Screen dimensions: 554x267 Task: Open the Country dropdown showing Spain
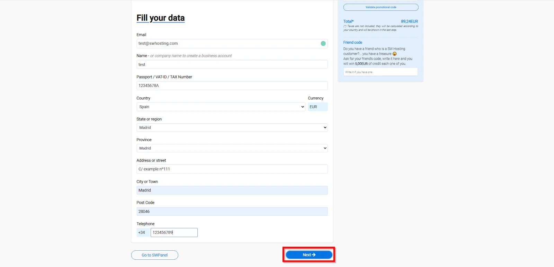[221, 107]
